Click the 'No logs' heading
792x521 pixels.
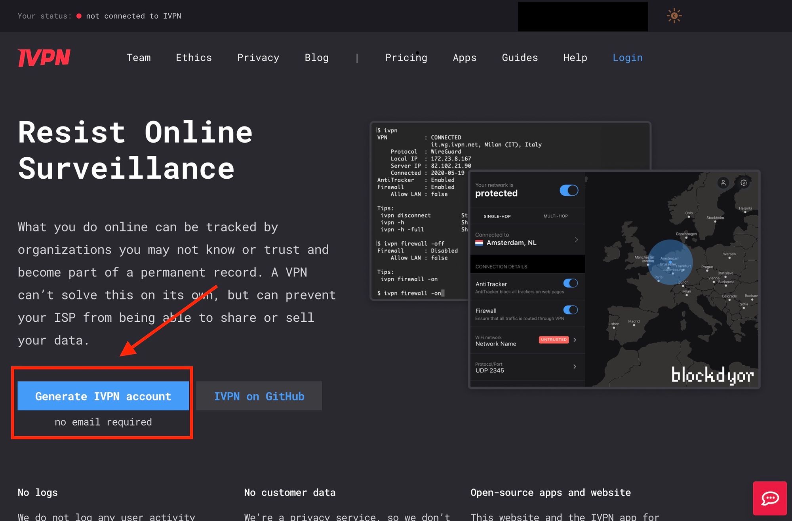pyautogui.click(x=38, y=492)
